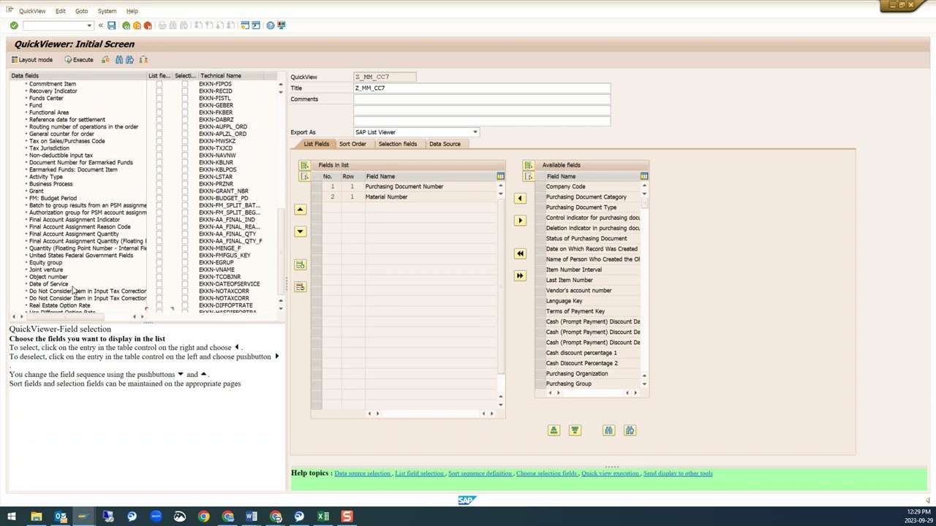Click the sort ascending icon below Available fields
The width and height of the screenshot is (936, 526).
click(554, 430)
